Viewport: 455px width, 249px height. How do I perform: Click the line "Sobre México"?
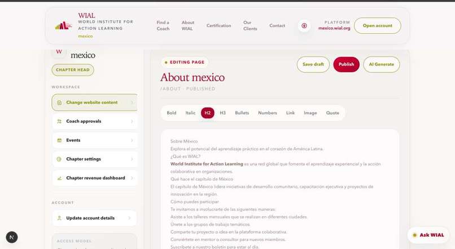coord(184,141)
